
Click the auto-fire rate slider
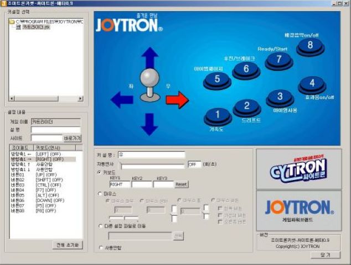coord(152,166)
